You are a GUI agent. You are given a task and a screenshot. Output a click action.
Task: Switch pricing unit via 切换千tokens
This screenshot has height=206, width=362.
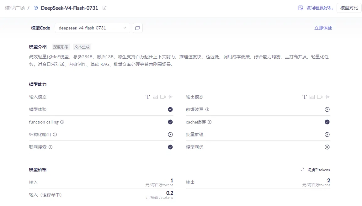(x=319, y=170)
